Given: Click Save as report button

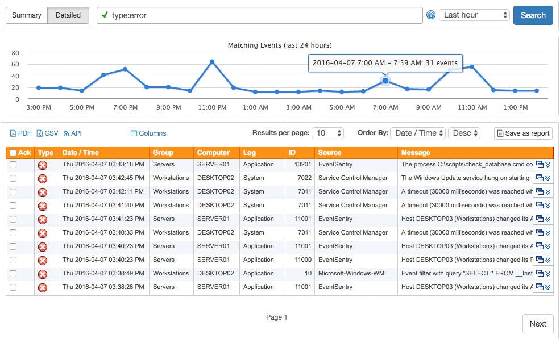Looking at the screenshot, I should pos(523,133).
